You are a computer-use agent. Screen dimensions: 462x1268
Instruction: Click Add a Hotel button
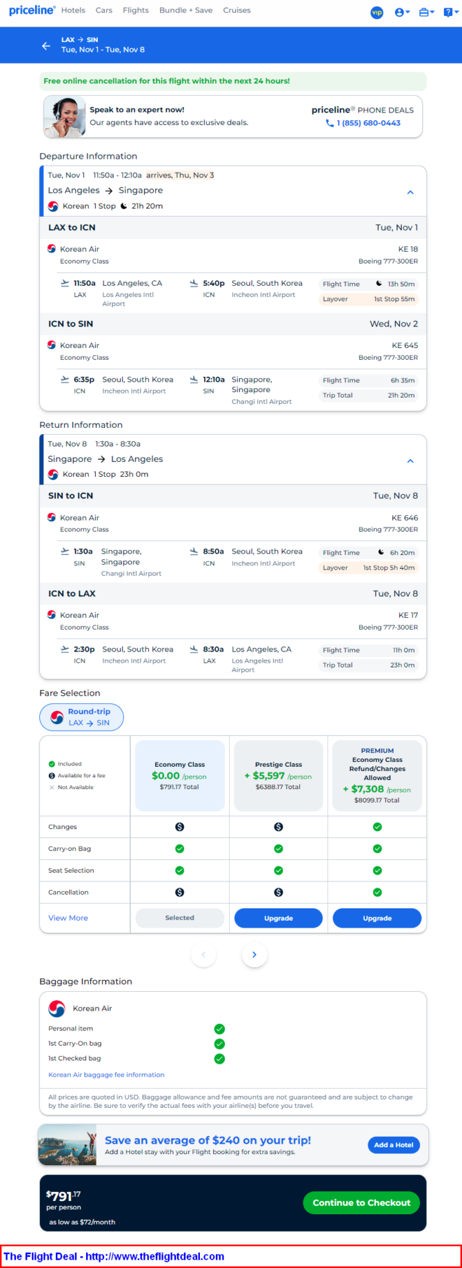394,1145
